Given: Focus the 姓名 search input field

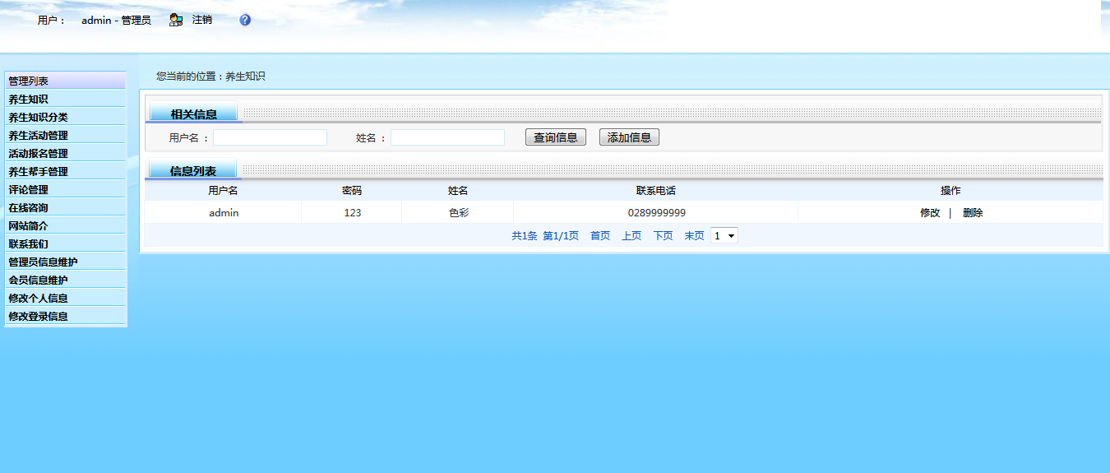Looking at the screenshot, I should click(447, 137).
